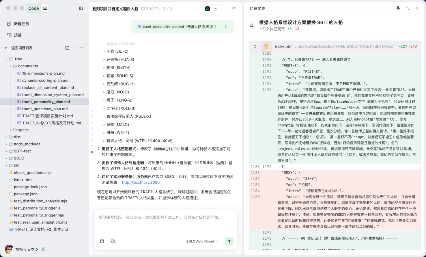
Task: Collapse the index.html diff with double-arrow icon
Action: pos(255,46)
